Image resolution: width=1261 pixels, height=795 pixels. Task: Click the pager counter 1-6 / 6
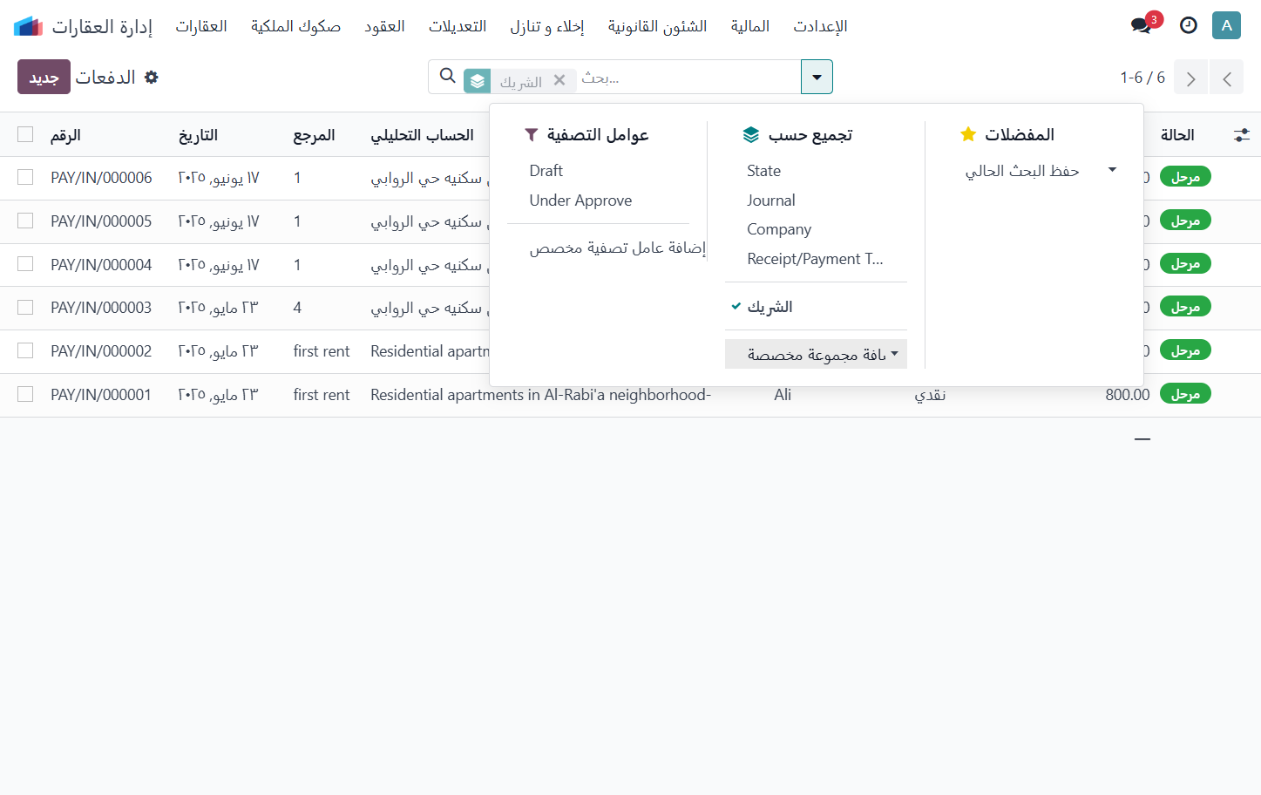pyautogui.click(x=1142, y=78)
